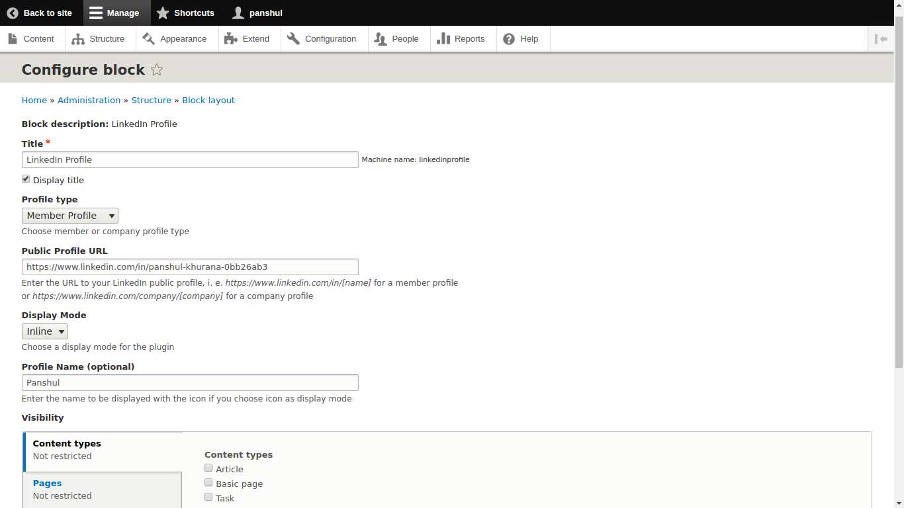Screen dimensions: 904x508
Task: Click the Public Profile URL field
Action: 190,267
